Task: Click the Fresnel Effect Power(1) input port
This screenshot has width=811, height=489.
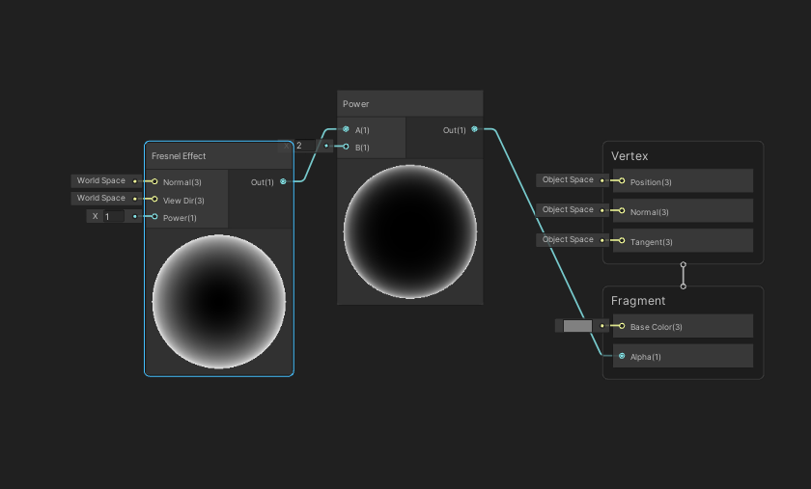Action: (x=154, y=217)
